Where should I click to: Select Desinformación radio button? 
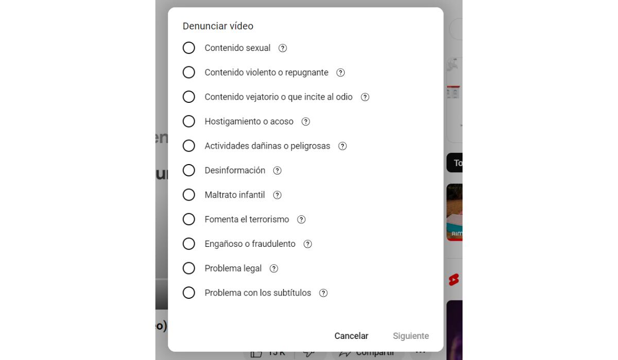click(189, 170)
